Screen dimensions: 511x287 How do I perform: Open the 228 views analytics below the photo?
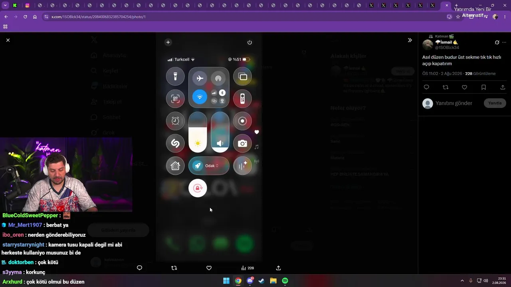tap(247, 268)
